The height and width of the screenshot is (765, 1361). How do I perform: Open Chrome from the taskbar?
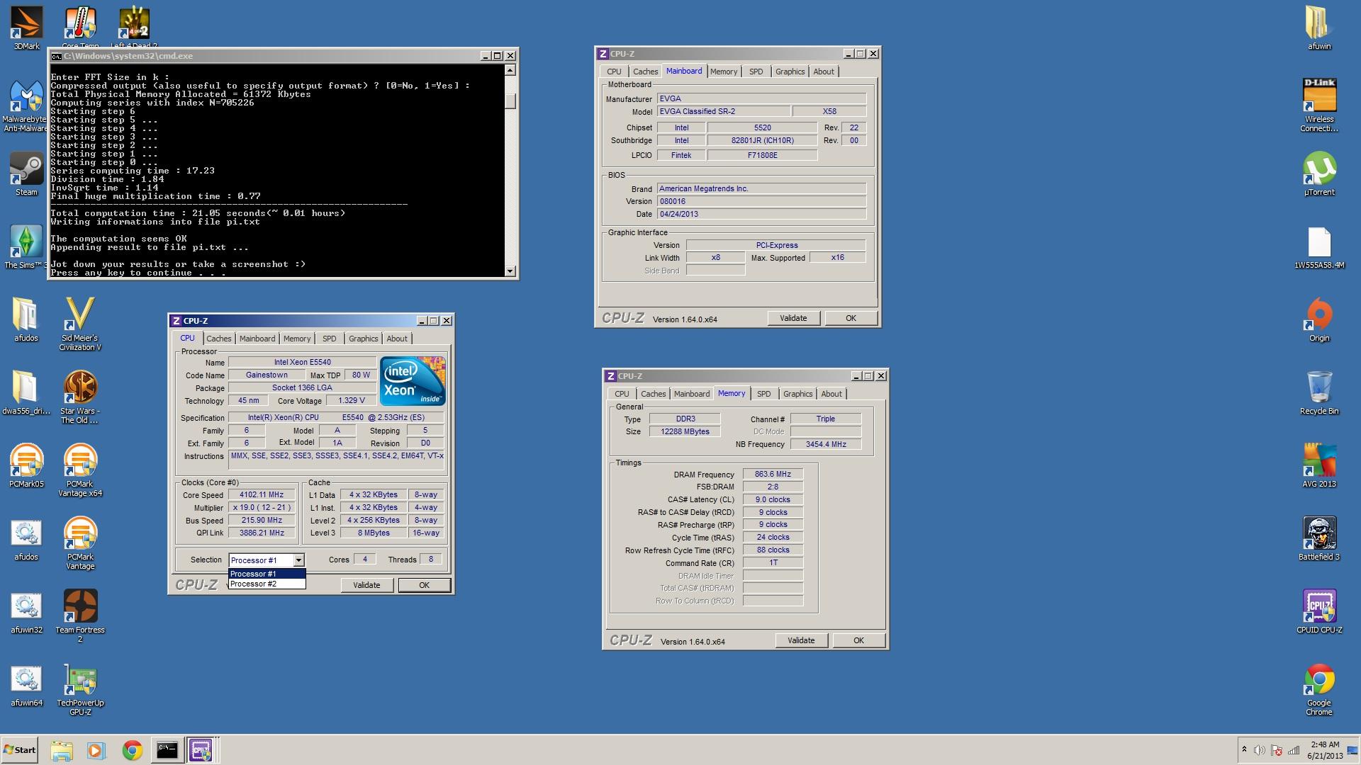[x=132, y=750]
